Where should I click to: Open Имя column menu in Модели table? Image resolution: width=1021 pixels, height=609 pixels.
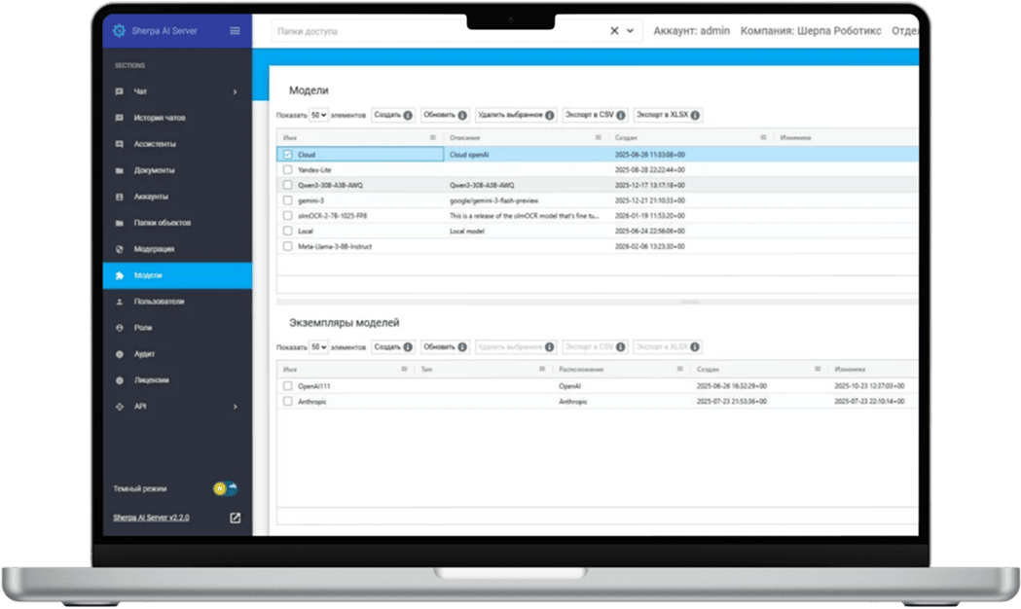point(433,138)
